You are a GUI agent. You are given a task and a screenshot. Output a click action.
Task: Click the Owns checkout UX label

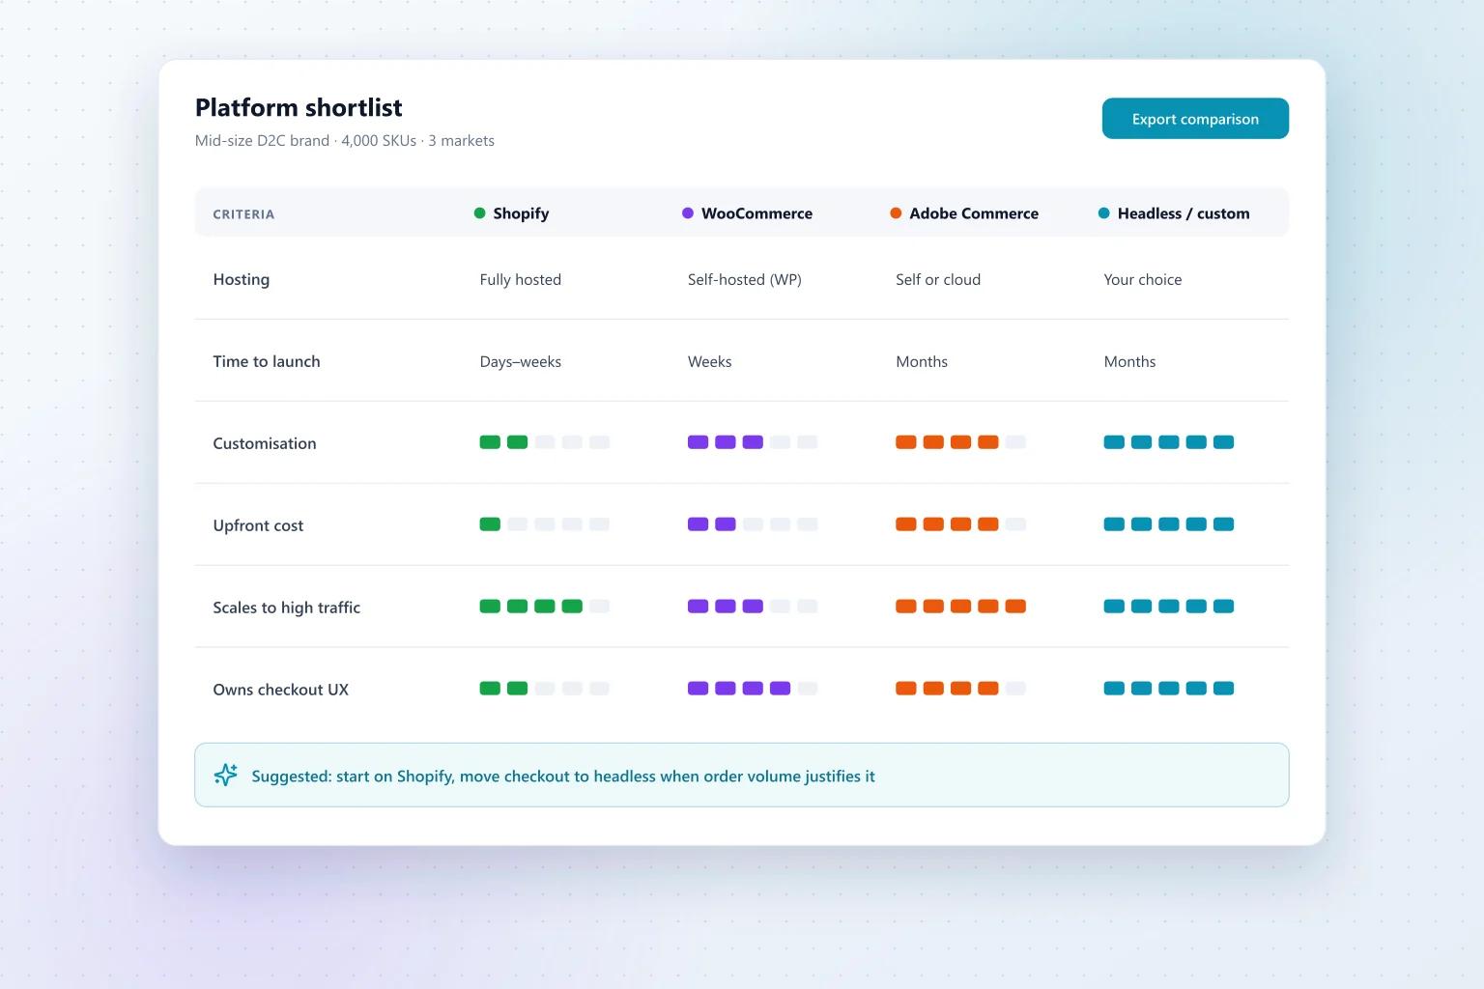(281, 690)
